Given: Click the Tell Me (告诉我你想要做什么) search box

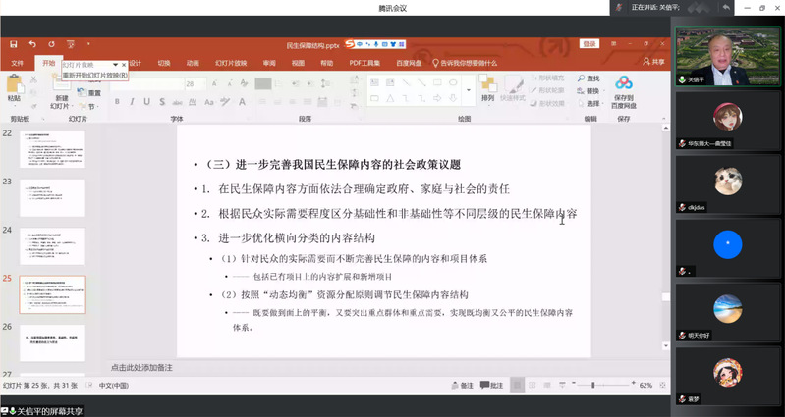Looking at the screenshot, I should pyautogui.click(x=465, y=63).
